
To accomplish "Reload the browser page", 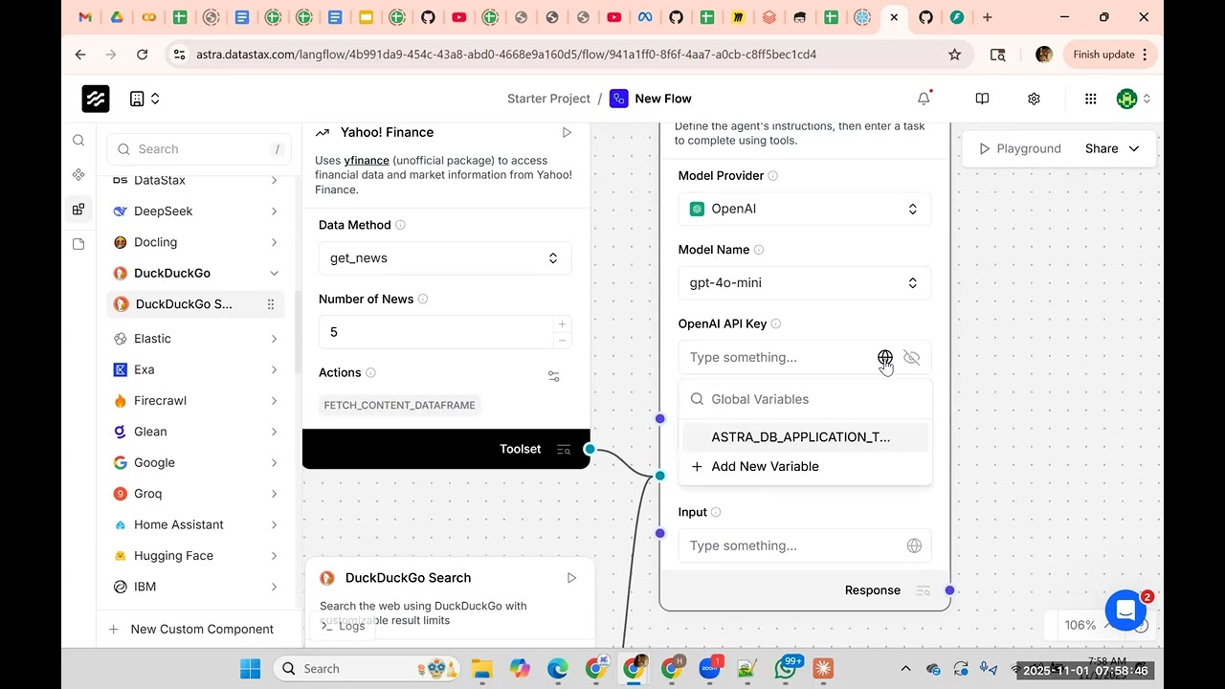I will click(143, 55).
